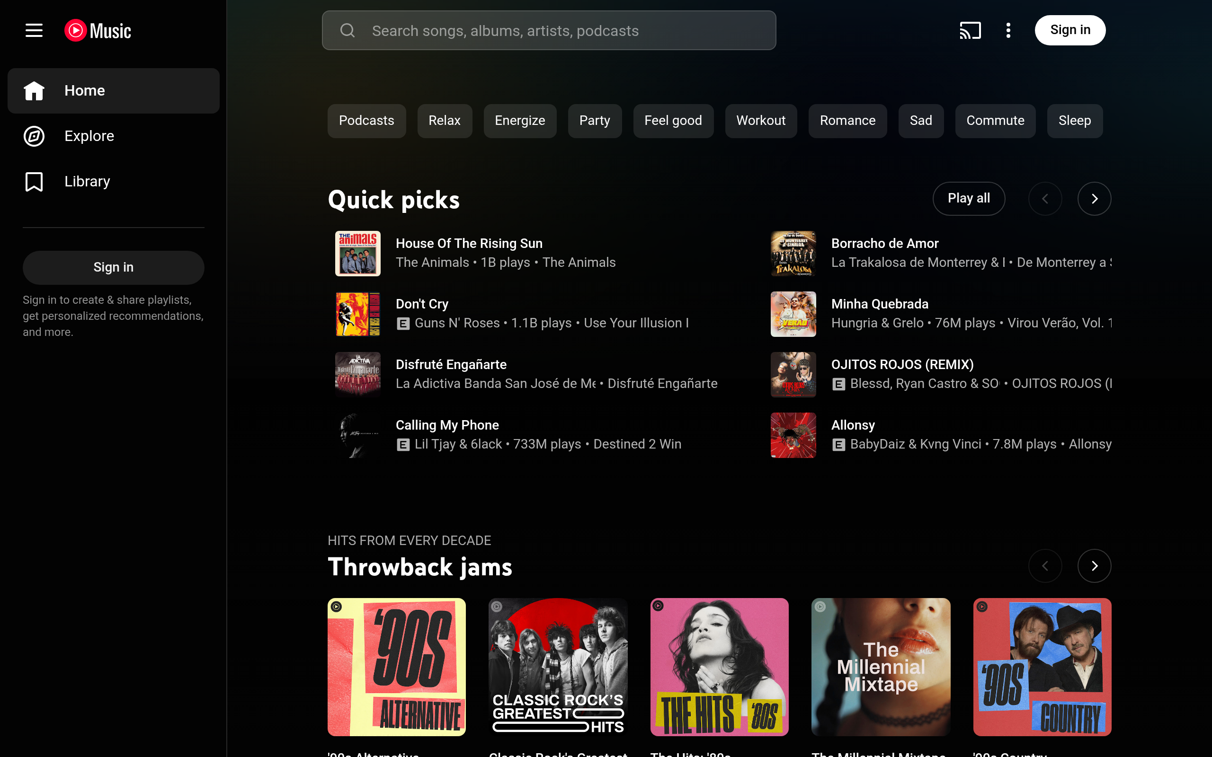Open BabyDaiz & Kvng Vinci artist link
The image size is (1212, 757).
click(x=916, y=444)
